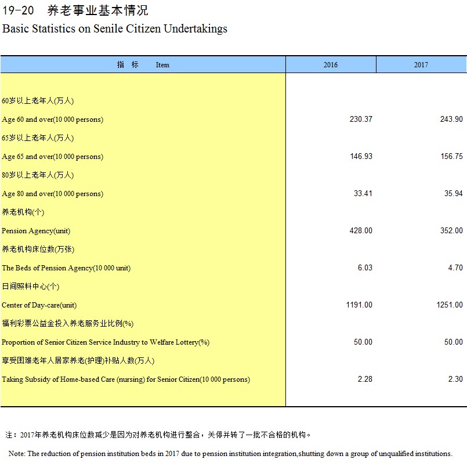Screen dimensions: 467x463
Task: Select the 4.70 beds value for 2017
Action: click(x=455, y=268)
